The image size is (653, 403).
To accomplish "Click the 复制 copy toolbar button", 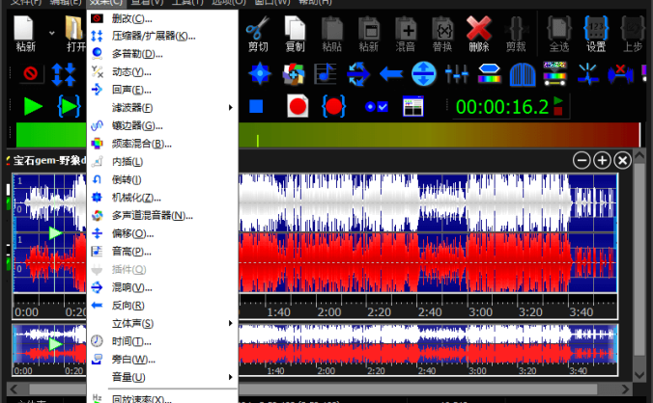I will 295,34.
